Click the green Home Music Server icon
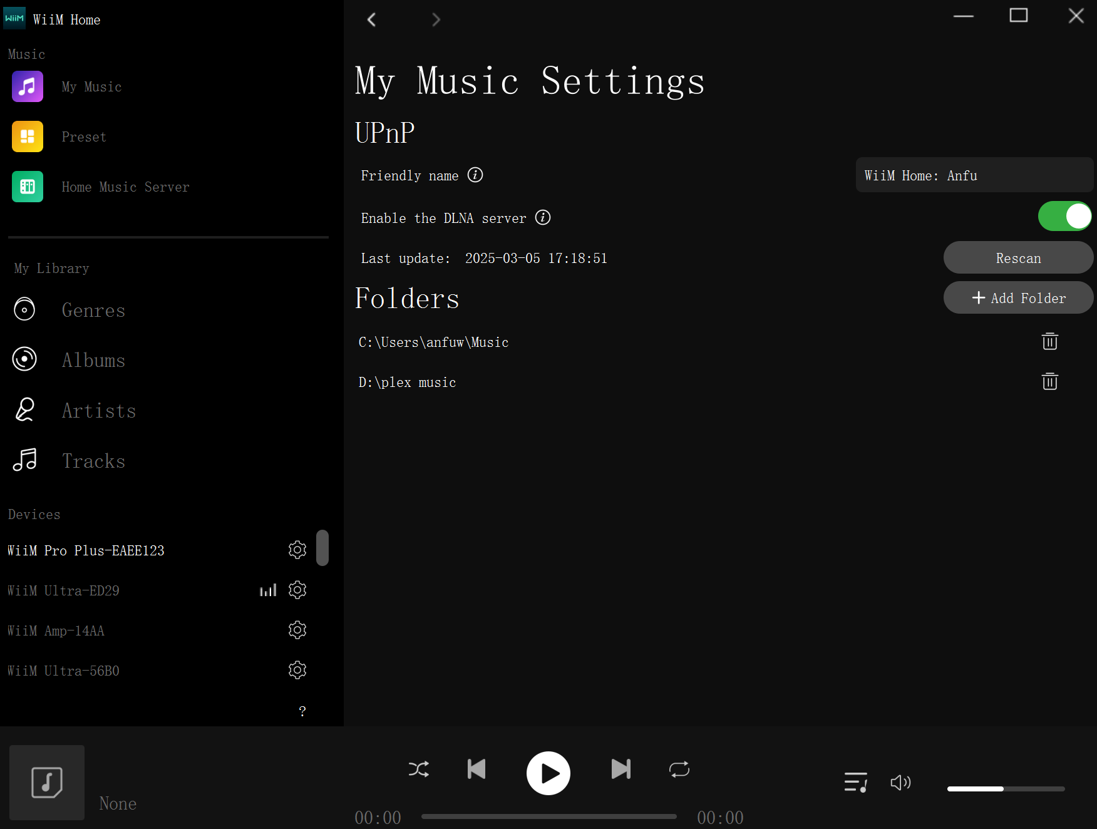The width and height of the screenshot is (1097, 829). tap(28, 187)
